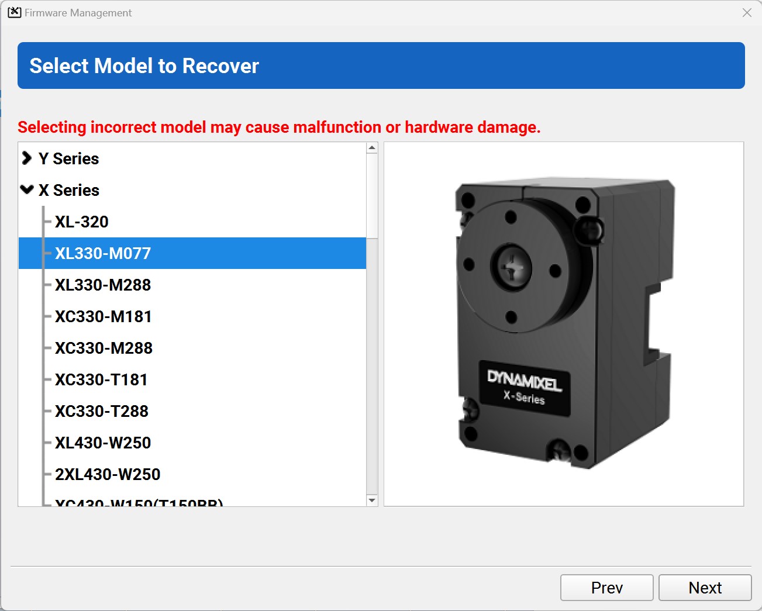Select the X Series label
This screenshot has height=611, width=762.
point(69,190)
